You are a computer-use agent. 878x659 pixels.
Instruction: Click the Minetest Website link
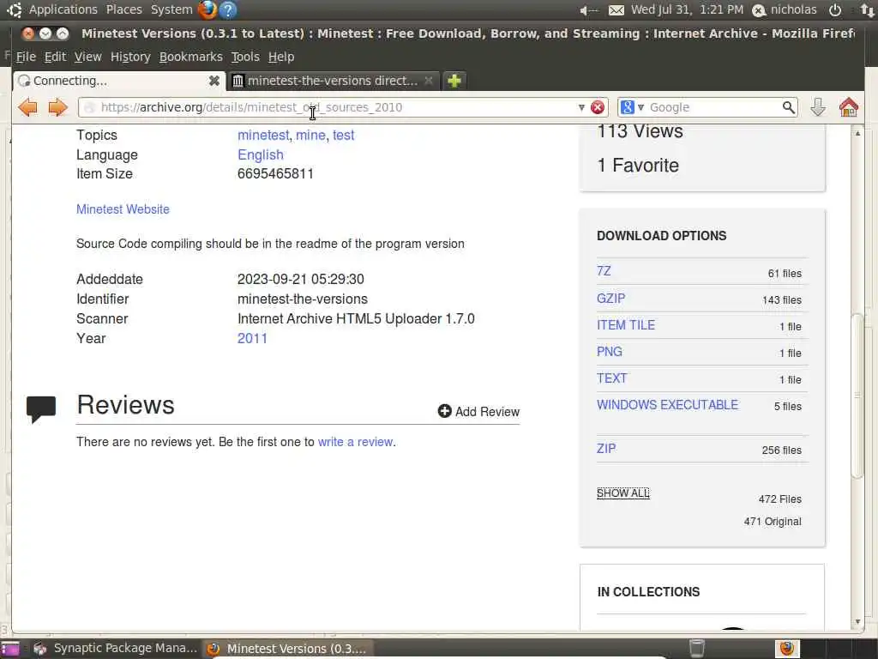tap(123, 209)
